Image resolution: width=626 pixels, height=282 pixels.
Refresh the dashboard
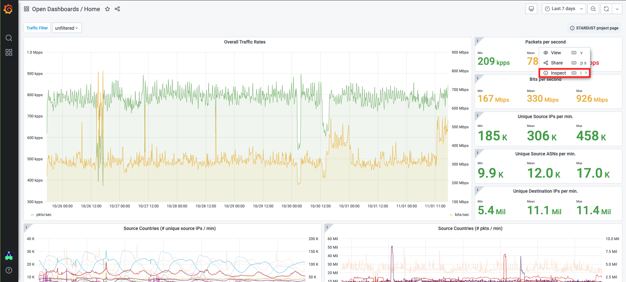pos(606,9)
